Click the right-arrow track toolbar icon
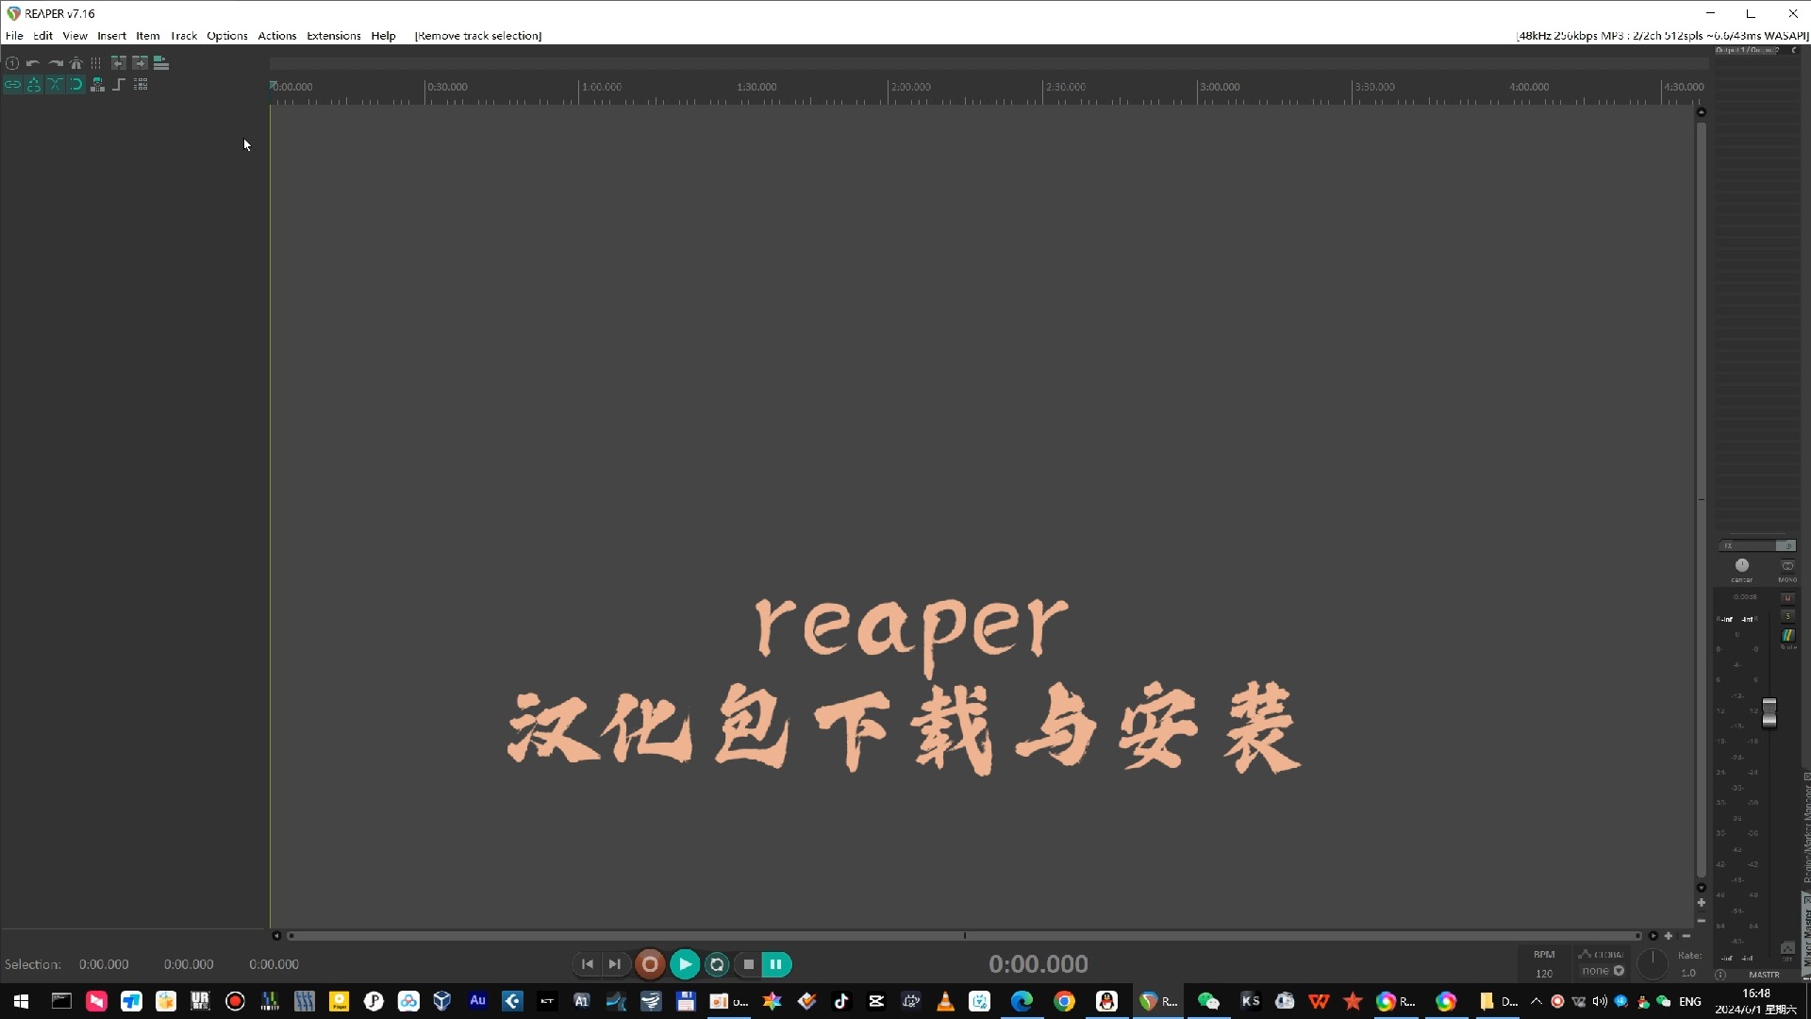The height and width of the screenshot is (1019, 1811). [x=140, y=63]
